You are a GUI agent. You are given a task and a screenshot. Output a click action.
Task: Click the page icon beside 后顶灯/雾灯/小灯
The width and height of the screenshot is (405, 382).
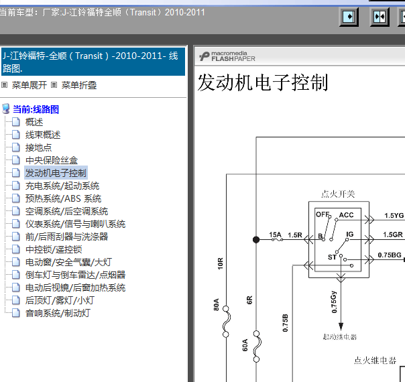[x=16, y=300]
